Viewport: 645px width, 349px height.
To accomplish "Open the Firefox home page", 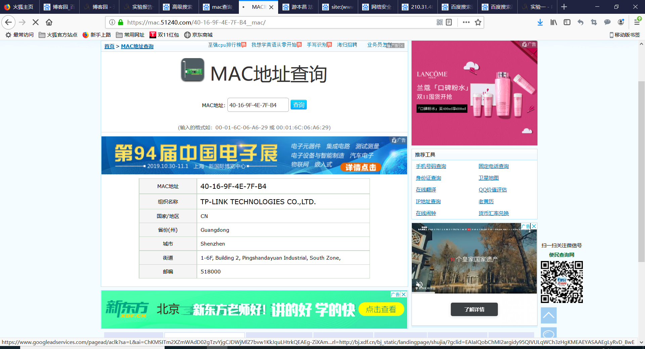I will click(49, 23).
